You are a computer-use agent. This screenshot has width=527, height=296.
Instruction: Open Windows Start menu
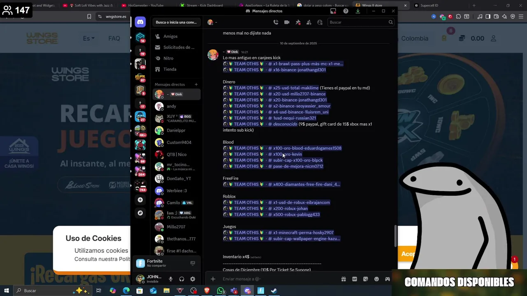pos(7,291)
